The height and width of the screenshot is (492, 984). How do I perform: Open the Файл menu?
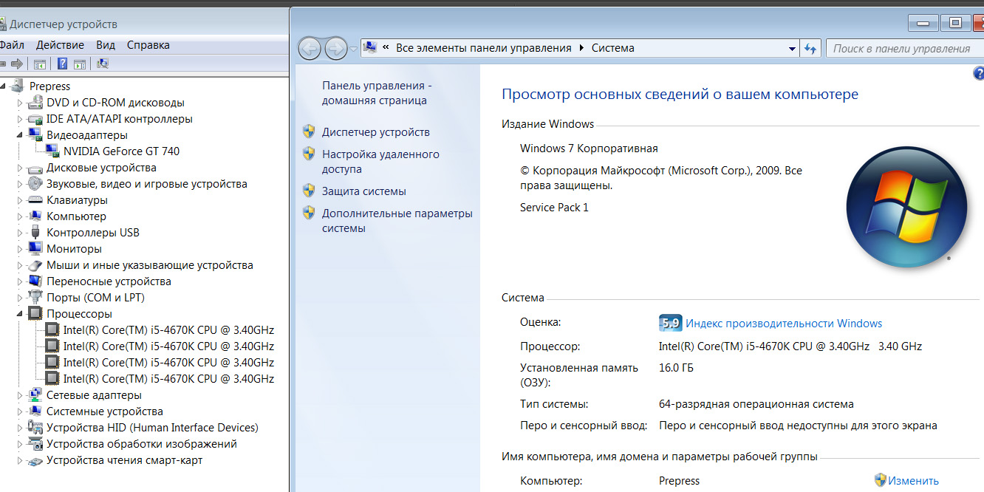[13, 45]
